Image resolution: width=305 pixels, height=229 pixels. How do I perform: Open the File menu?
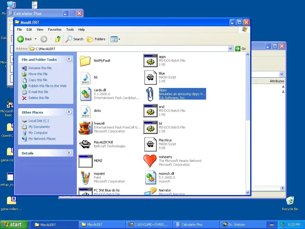pyautogui.click(x=19, y=30)
